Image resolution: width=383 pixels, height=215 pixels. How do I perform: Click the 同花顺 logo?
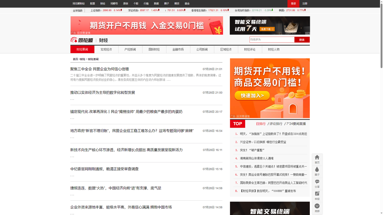click(82, 40)
